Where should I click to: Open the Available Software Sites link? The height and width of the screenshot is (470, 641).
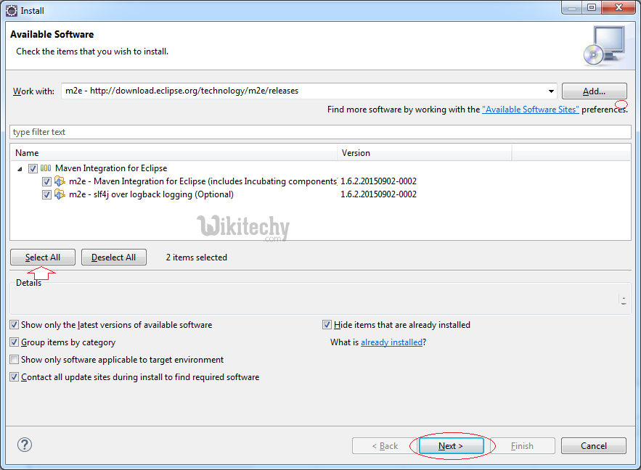(x=530, y=110)
